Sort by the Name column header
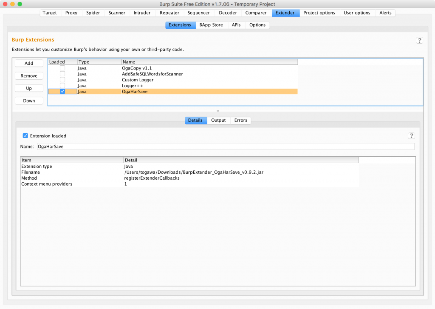This screenshot has height=309, width=435. pos(209,62)
